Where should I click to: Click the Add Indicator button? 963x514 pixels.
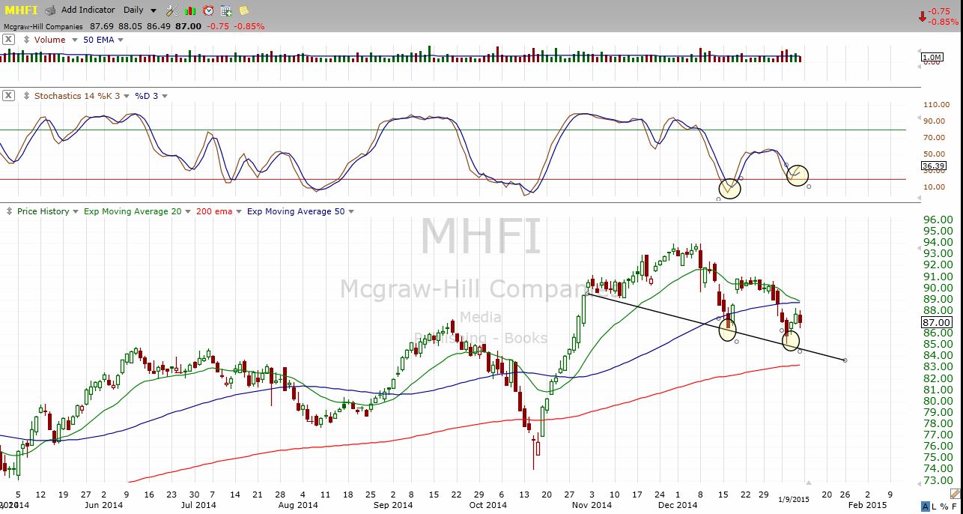88,10
